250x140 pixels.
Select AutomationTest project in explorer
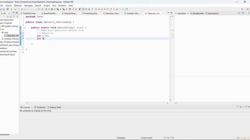[x=7, y=20]
